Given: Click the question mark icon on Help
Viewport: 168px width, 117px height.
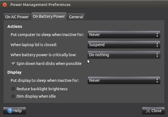Looking at the screenshot, I should pos(10,111).
